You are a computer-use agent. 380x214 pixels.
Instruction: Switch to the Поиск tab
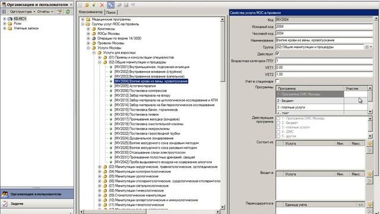point(111,12)
